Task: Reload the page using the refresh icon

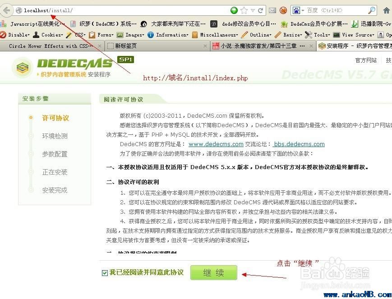Action: (261, 10)
